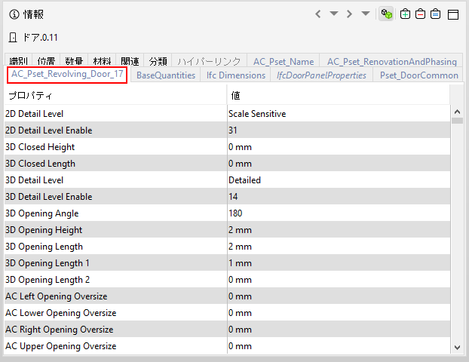Select the 2D Detail Level Enable row
The width and height of the screenshot is (469, 362).
[227, 130]
